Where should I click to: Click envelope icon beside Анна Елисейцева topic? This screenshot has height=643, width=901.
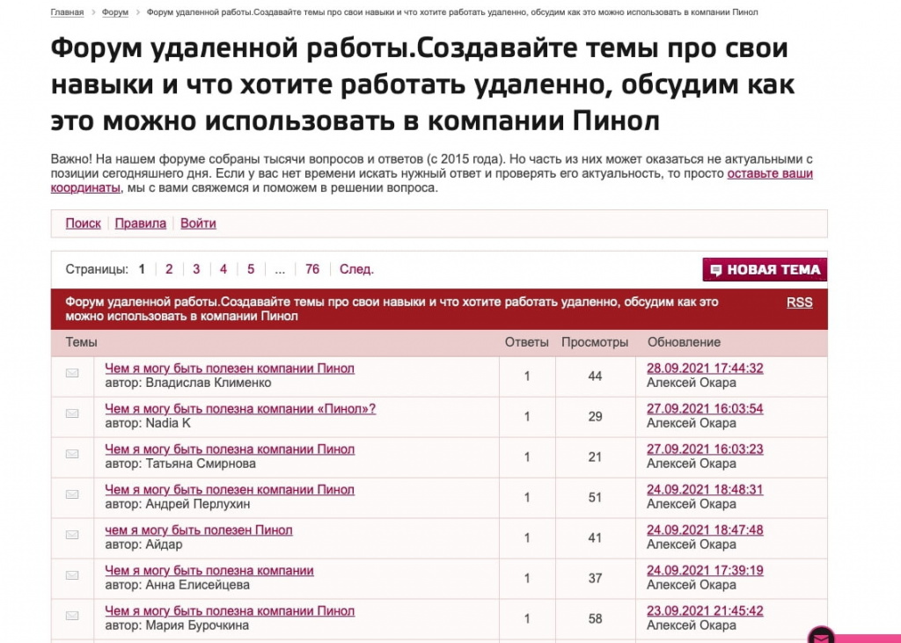72,575
